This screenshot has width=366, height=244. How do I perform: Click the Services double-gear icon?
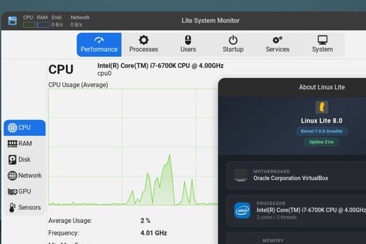click(278, 40)
